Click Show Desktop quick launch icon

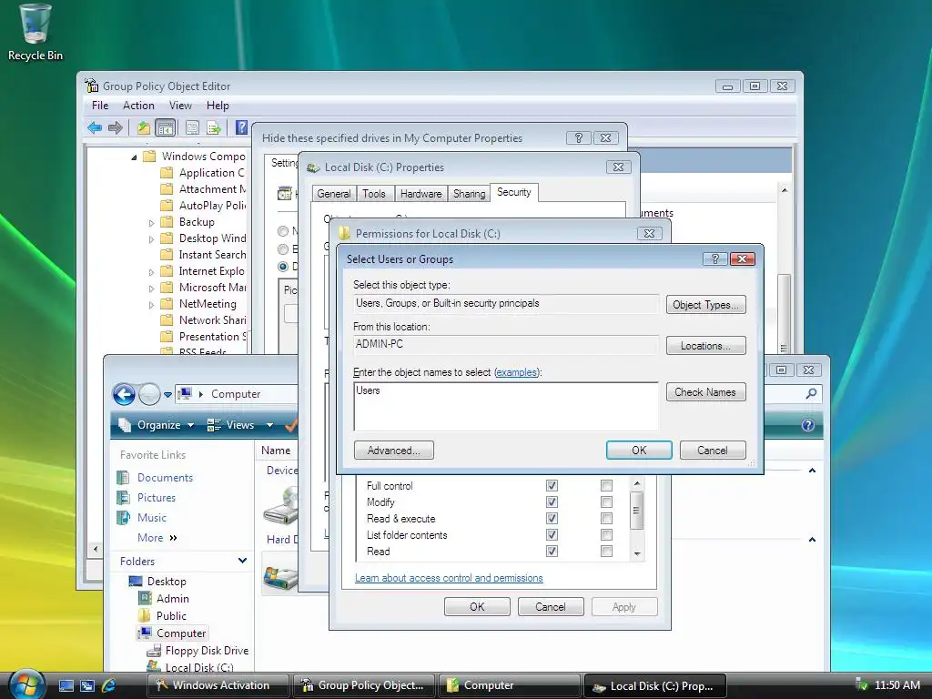[x=66, y=685]
